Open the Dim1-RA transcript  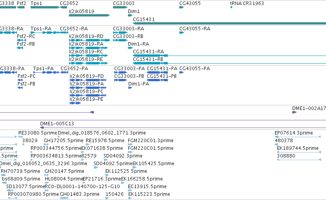tap(130, 48)
